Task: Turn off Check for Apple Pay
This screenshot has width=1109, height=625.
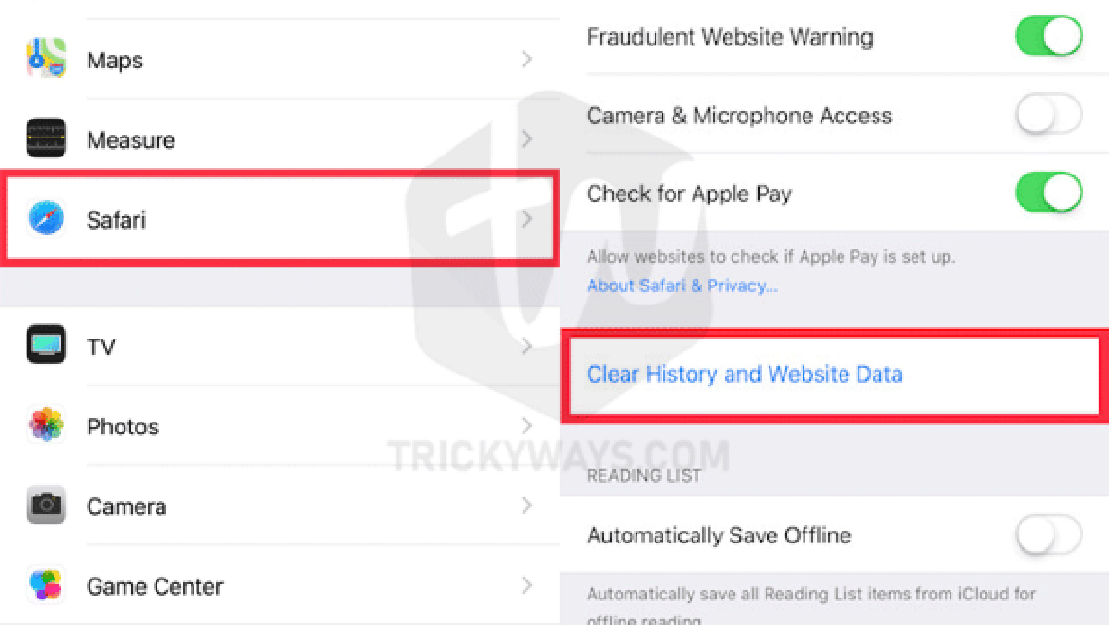Action: 1048,193
